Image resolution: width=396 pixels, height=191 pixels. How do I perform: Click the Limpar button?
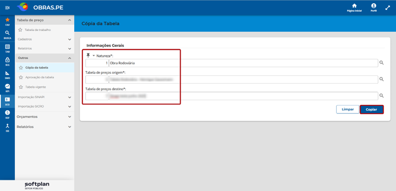(x=348, y=110)
